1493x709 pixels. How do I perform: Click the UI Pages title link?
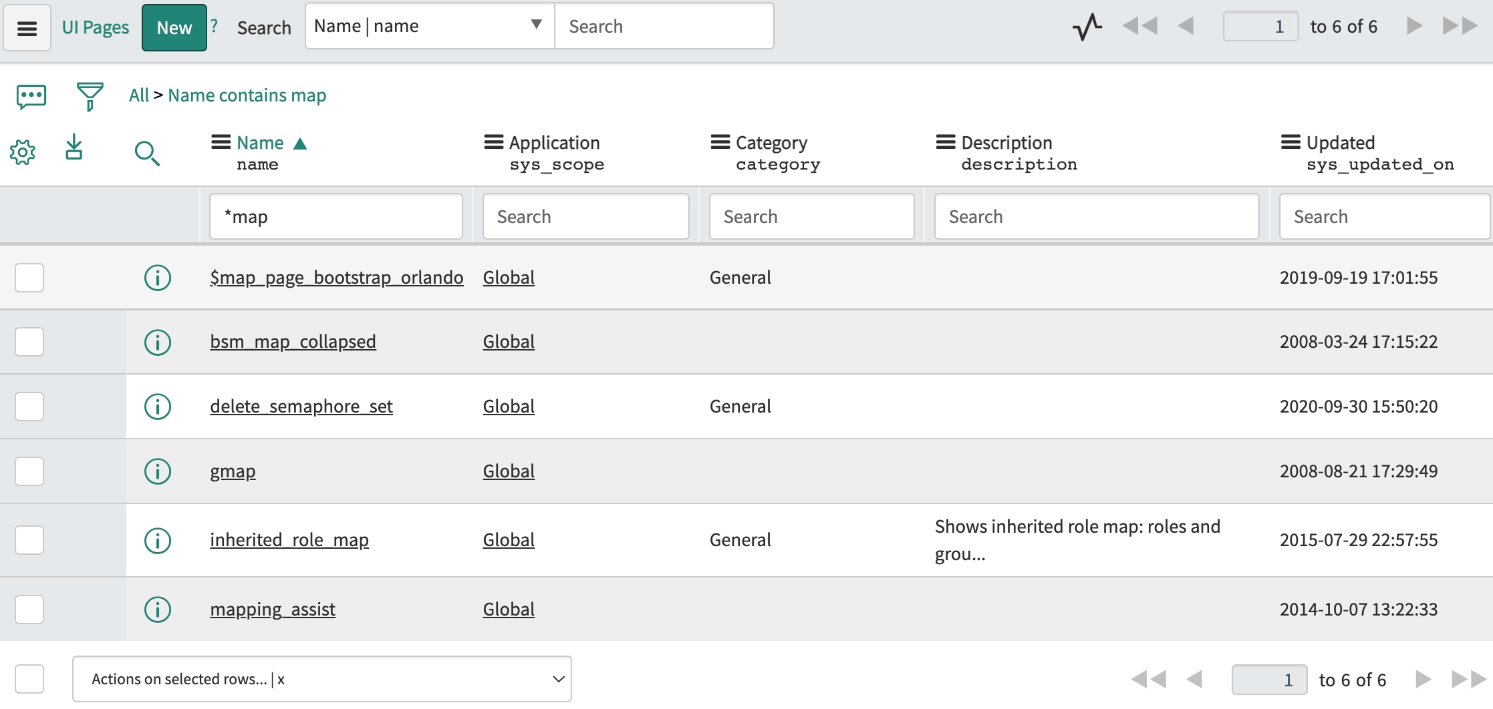point(96,27)
